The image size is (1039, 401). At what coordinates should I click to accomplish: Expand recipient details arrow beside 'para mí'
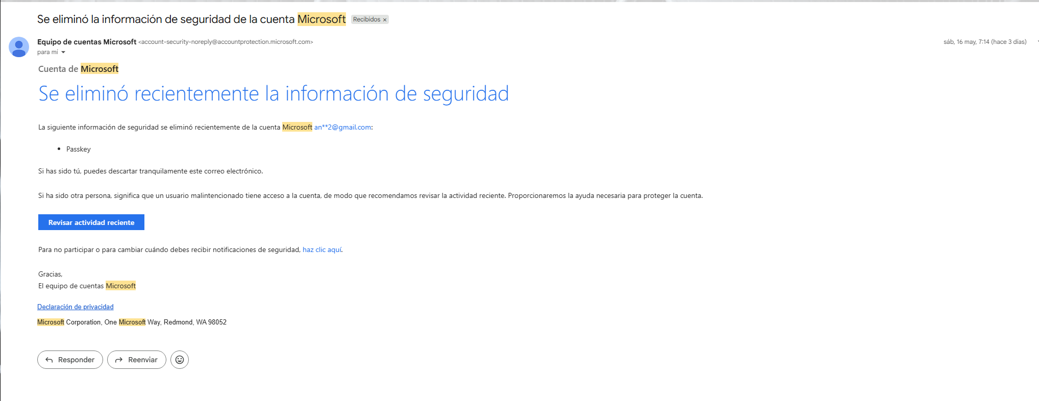63,52
